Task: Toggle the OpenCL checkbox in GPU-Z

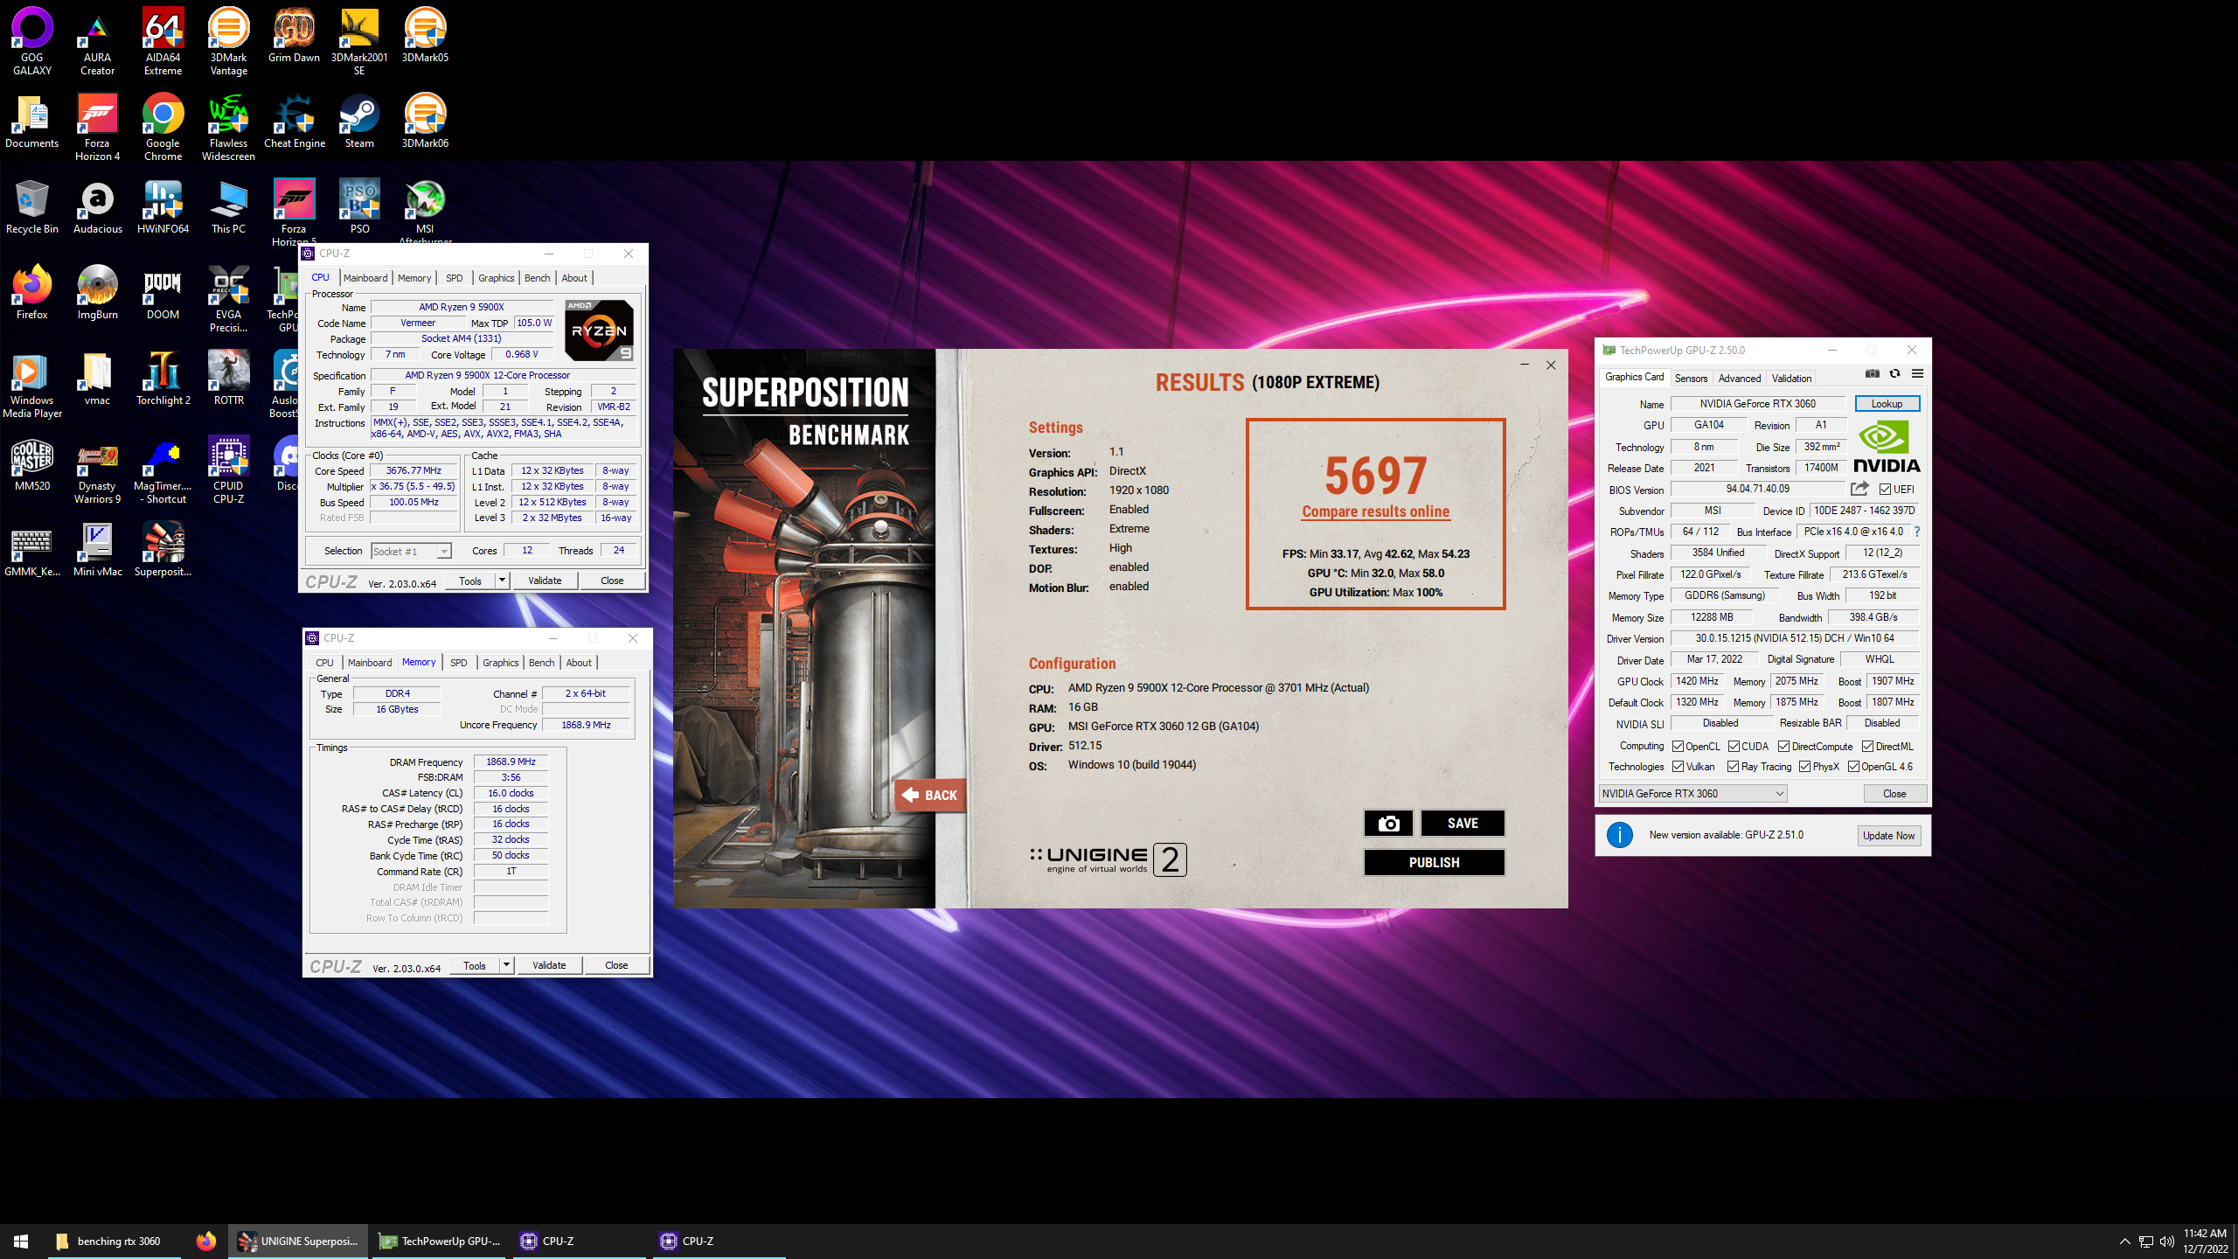Action: pyautogui.click(x=1678, y=747)
